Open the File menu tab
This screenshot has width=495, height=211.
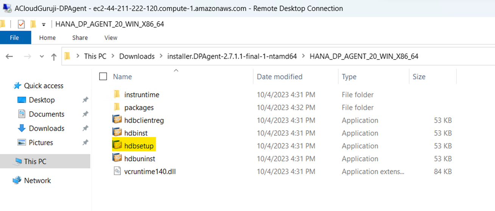pyautogui.click(x=15, y=38)
